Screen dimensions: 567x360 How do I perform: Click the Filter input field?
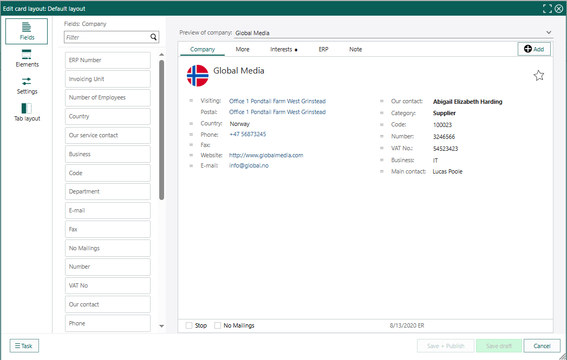106,37
